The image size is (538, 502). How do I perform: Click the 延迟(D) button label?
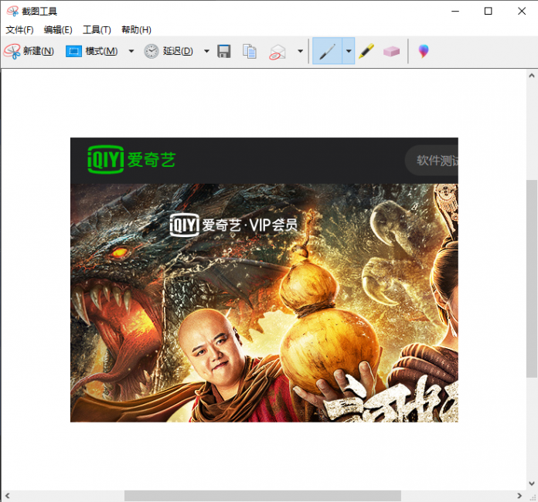pyautogui.click(x=178, y=51)
